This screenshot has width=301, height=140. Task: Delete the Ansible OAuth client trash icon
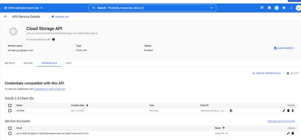288,111
